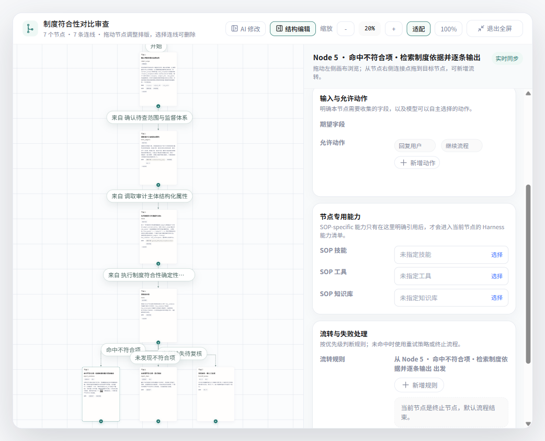545x441 pixels.
Task: Click the connection dot under the Node 6 card
Action: coord(158,421)
